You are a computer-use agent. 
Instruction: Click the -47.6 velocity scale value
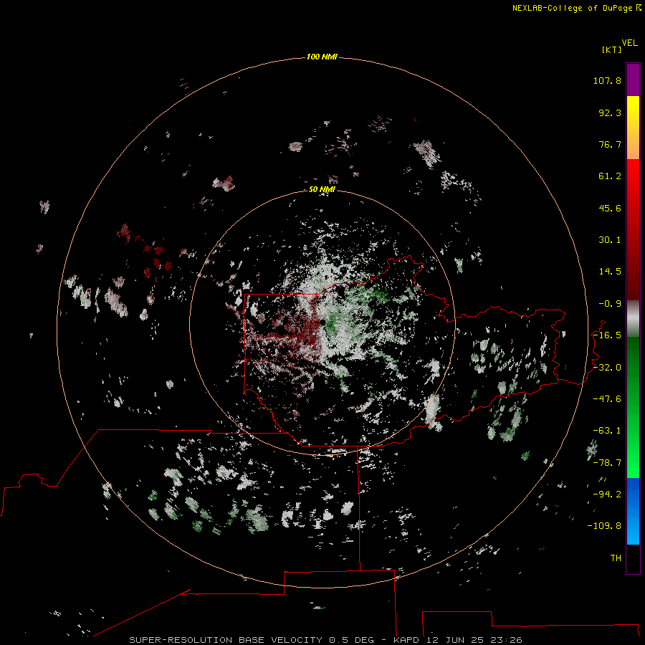coord(607,399)
